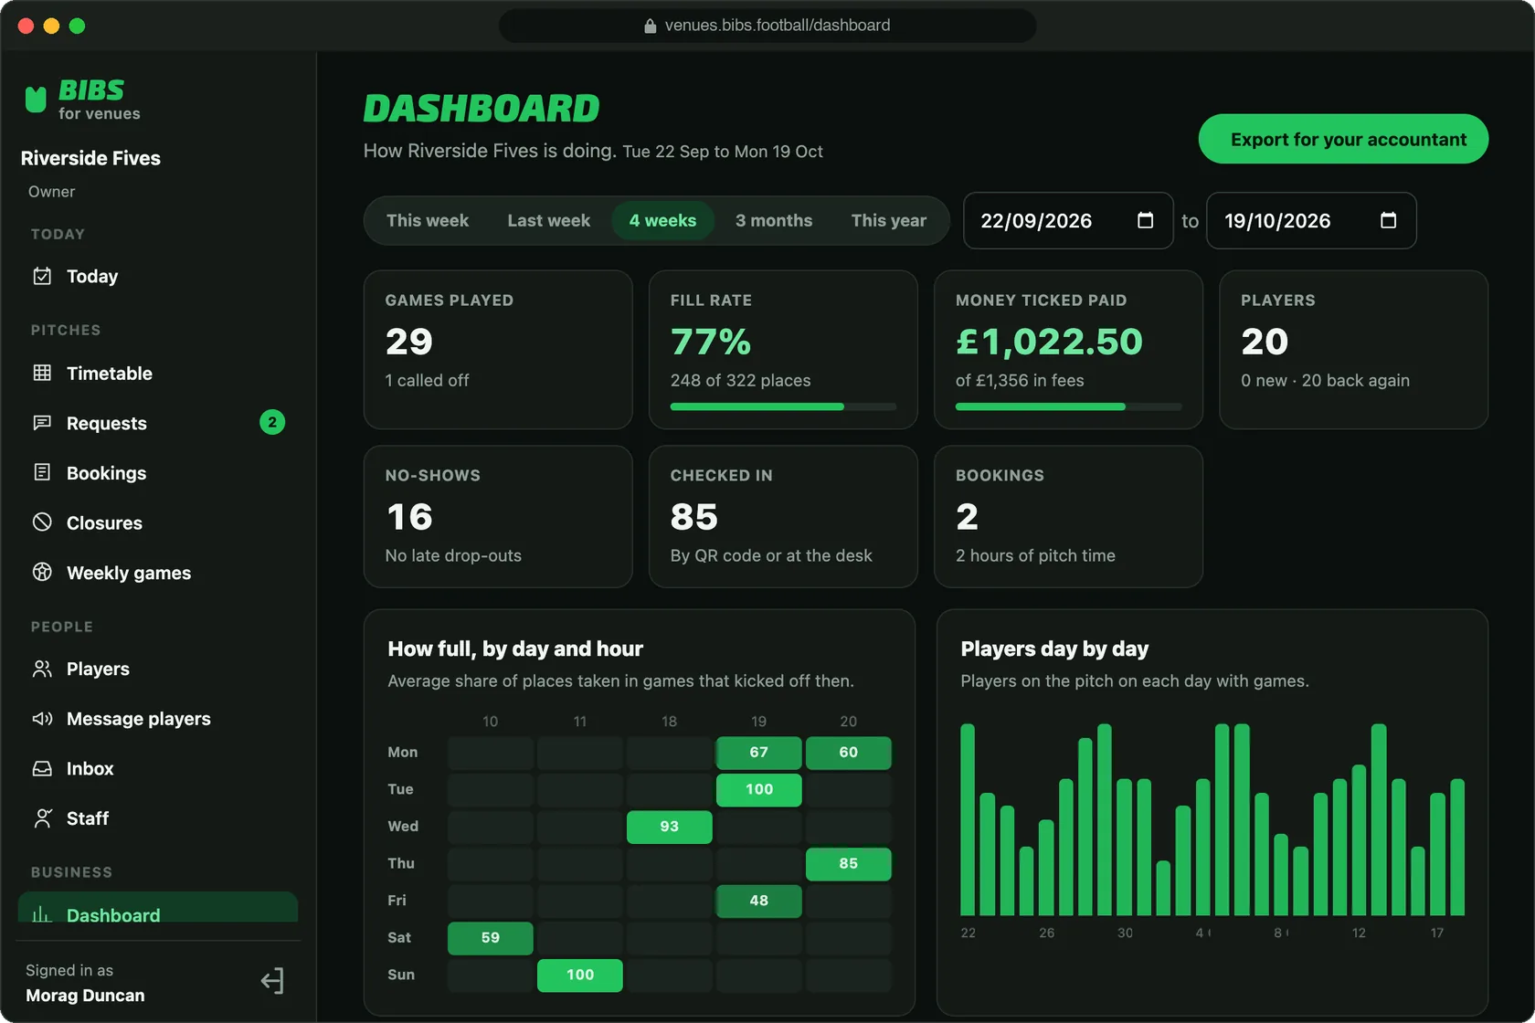Image resolution: width=1535 pixels, height=1023 pixels.
Task: Go to Message players
Action: click(158, 719)
